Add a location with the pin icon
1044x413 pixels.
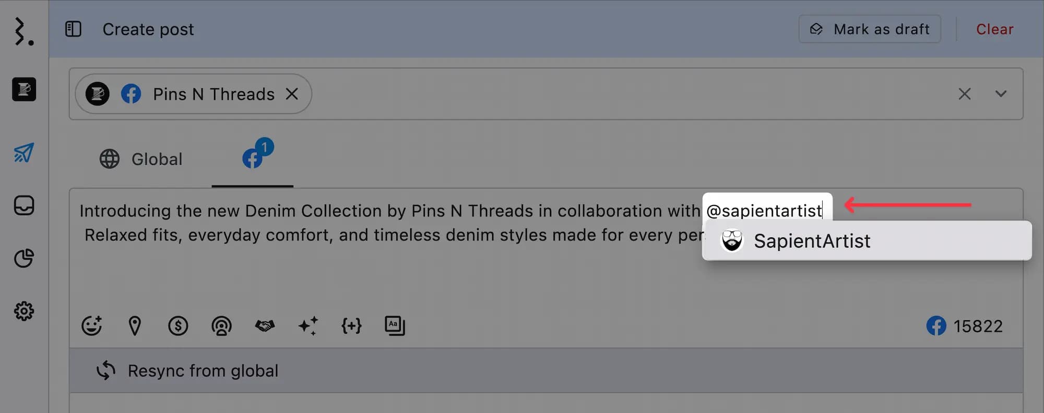pyautogui.click(x=135, y=326)
